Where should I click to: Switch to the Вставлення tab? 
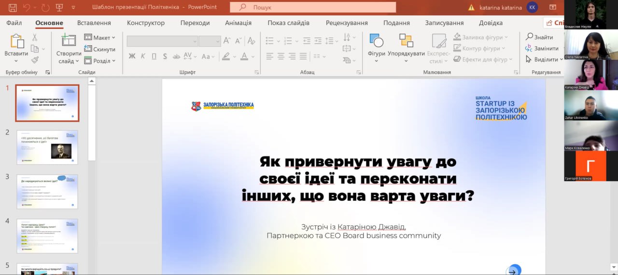(94, 23)
